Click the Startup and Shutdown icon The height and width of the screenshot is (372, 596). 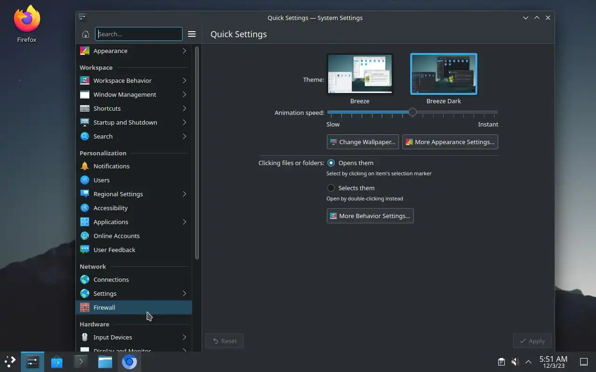tap(85, 122)
